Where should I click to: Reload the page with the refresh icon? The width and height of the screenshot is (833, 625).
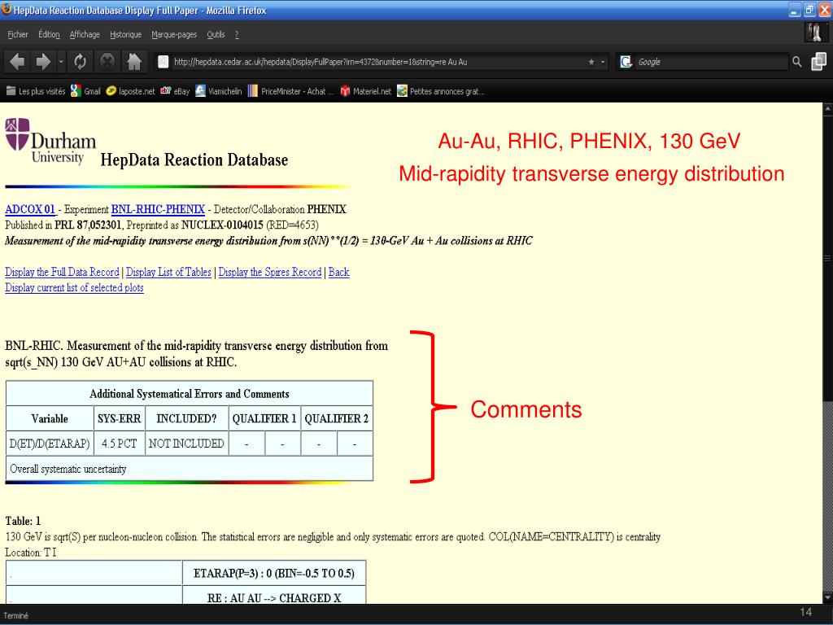click(81, 62)
